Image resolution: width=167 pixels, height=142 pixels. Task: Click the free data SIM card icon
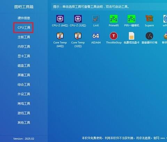click(x=132, y=36)
